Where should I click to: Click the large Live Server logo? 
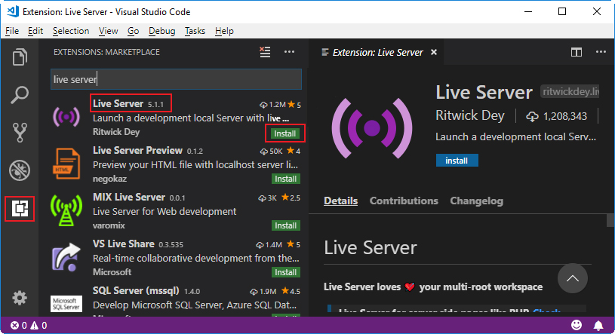pos(372,128)
